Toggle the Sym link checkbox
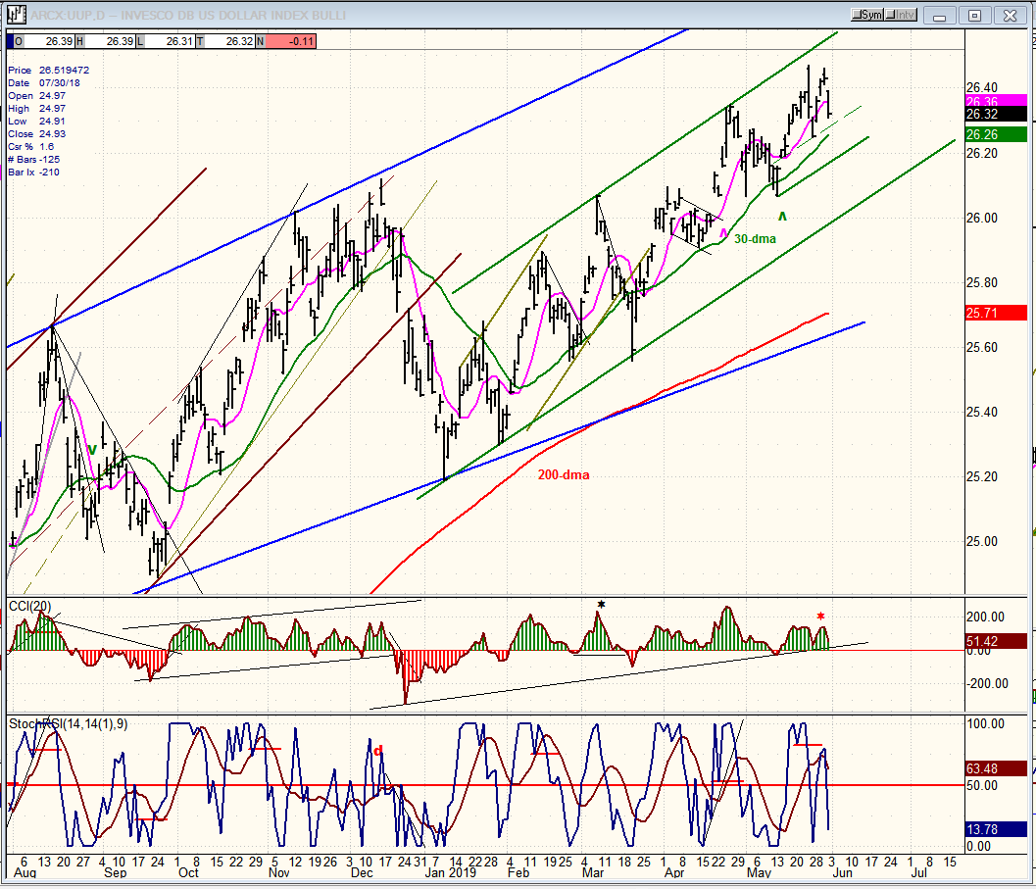 pos(866,15)
